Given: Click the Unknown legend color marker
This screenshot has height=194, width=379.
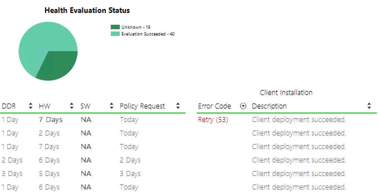Looking at the screenshot, I should pyautogui.click(x=115, y=27).
